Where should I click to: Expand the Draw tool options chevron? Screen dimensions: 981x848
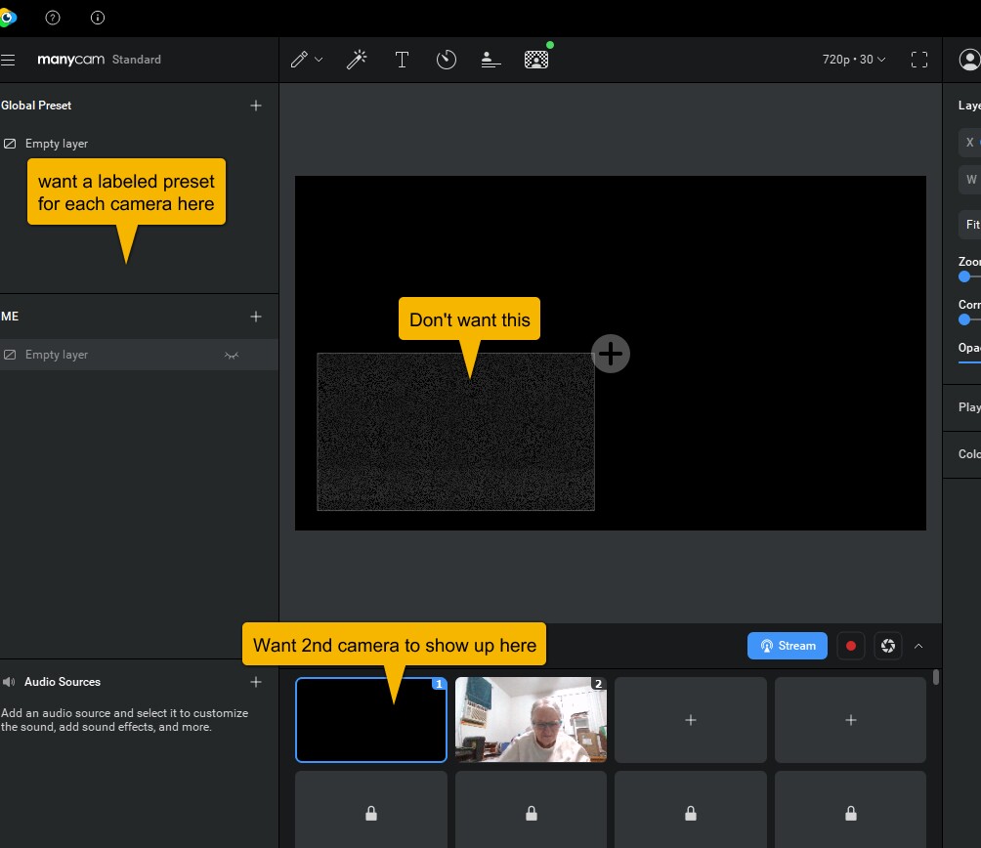[319, 59]
